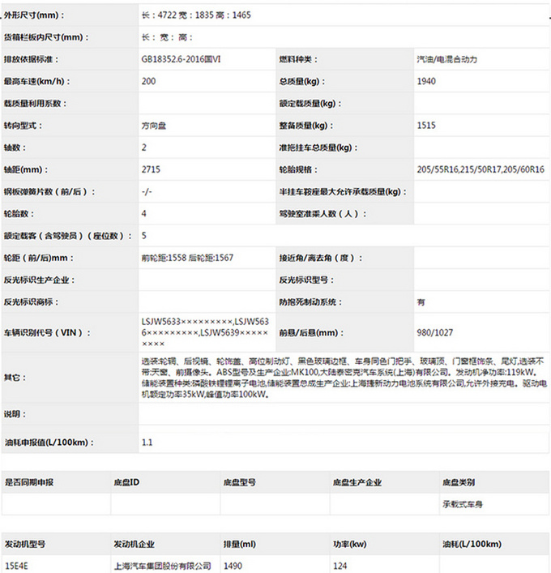Select the VIN value starting LSJW5633
The height and width of the screenshot is (573, 551).
(x=205, y=332)
